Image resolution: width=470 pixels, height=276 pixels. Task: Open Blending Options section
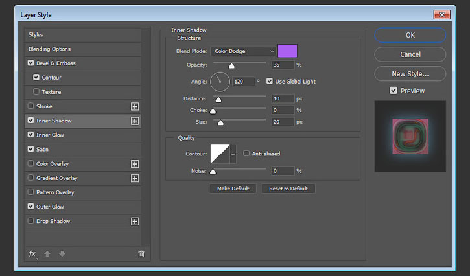pos(83,49)
